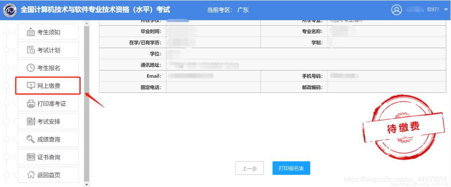Open 打印准考证 sidebar entry
Image resolution: width=451 pixels, height=187 pixels.
pos(48,104)
